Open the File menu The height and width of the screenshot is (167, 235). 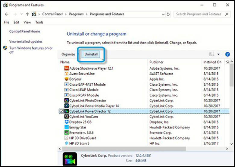tap(7, 22)
